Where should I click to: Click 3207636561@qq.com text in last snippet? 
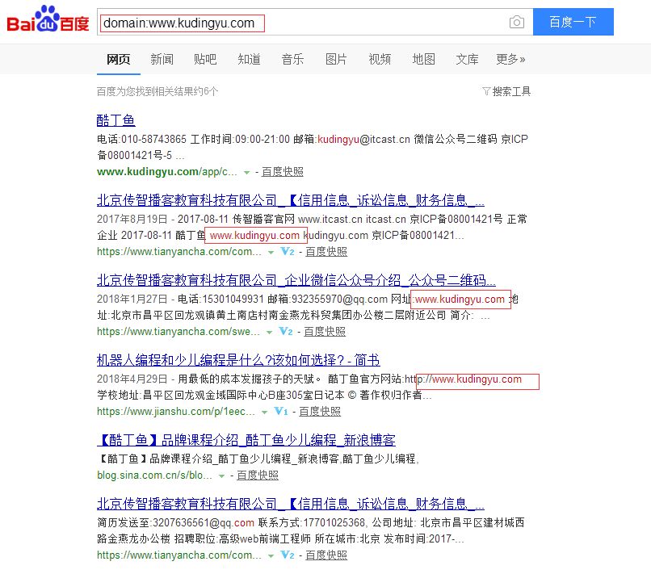204,523
